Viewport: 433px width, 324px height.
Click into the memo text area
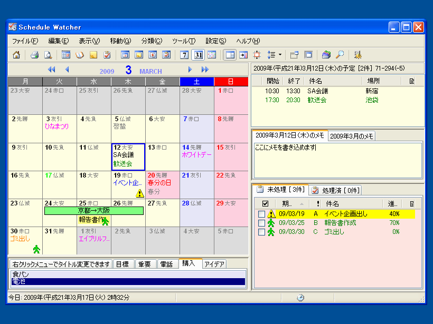coord(338,160)
